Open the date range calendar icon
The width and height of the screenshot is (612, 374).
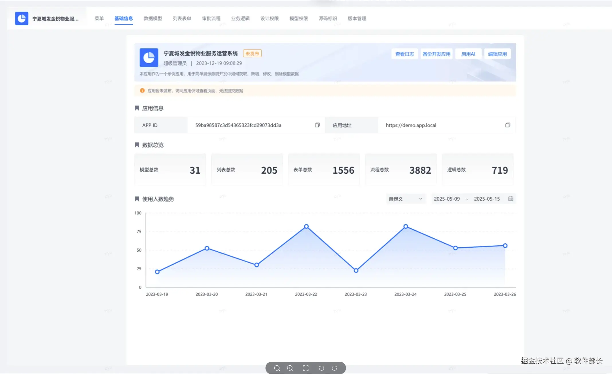tap(511, 199)
